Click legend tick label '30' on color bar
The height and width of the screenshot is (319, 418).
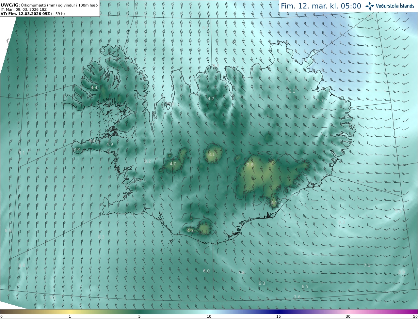[x=348, y=316]
